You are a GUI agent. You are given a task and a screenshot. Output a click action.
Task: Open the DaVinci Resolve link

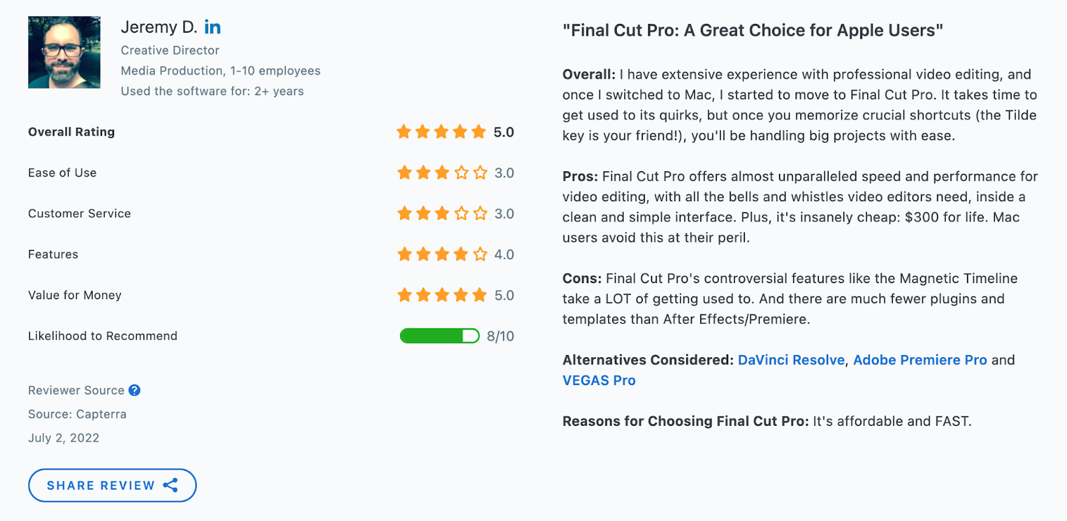[791, 360]
